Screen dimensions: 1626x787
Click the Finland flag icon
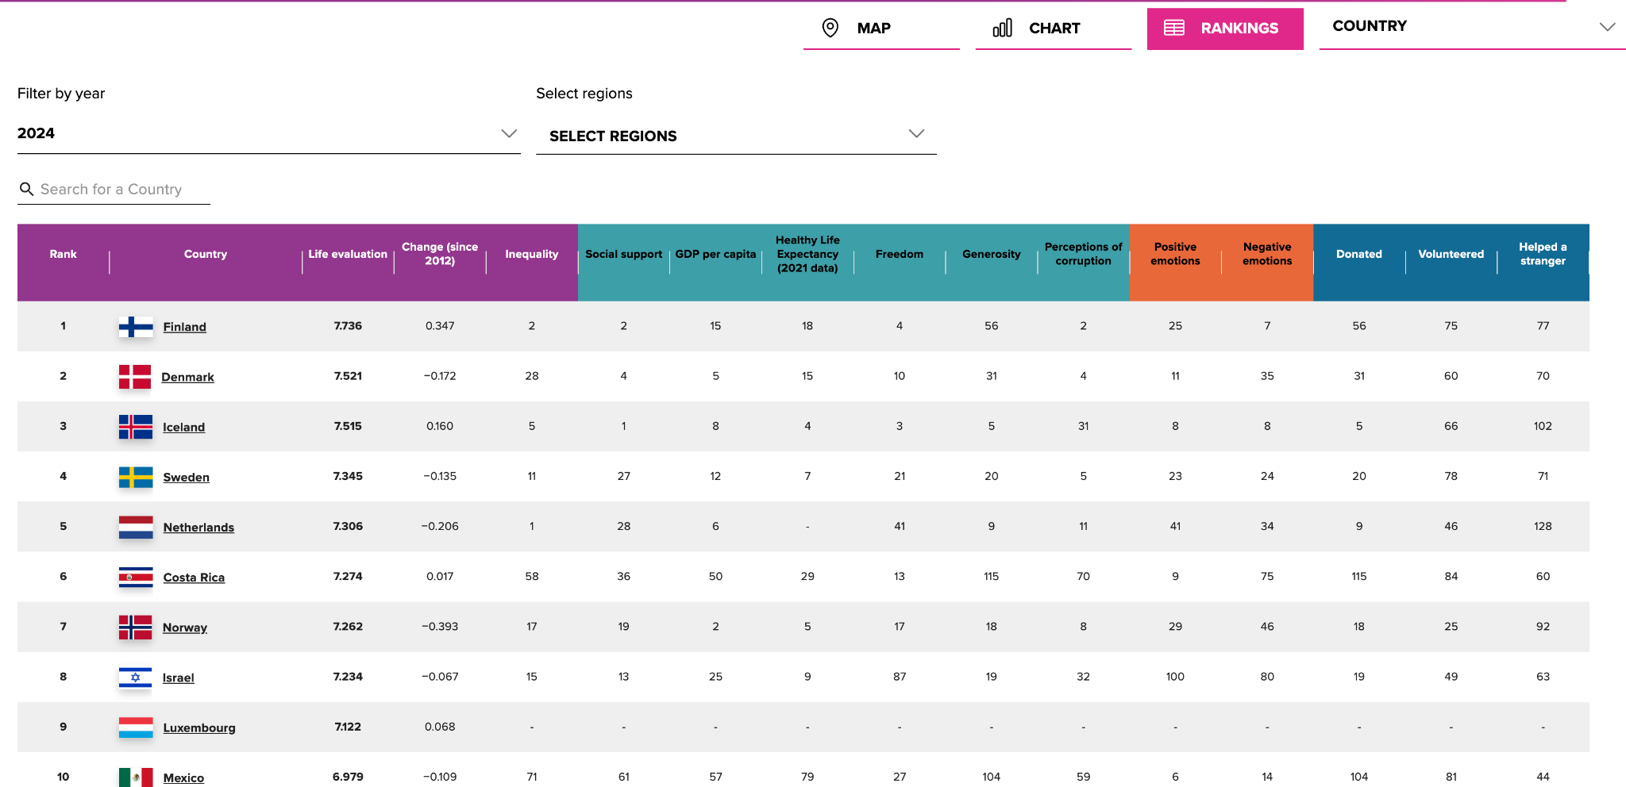point(136,327)
